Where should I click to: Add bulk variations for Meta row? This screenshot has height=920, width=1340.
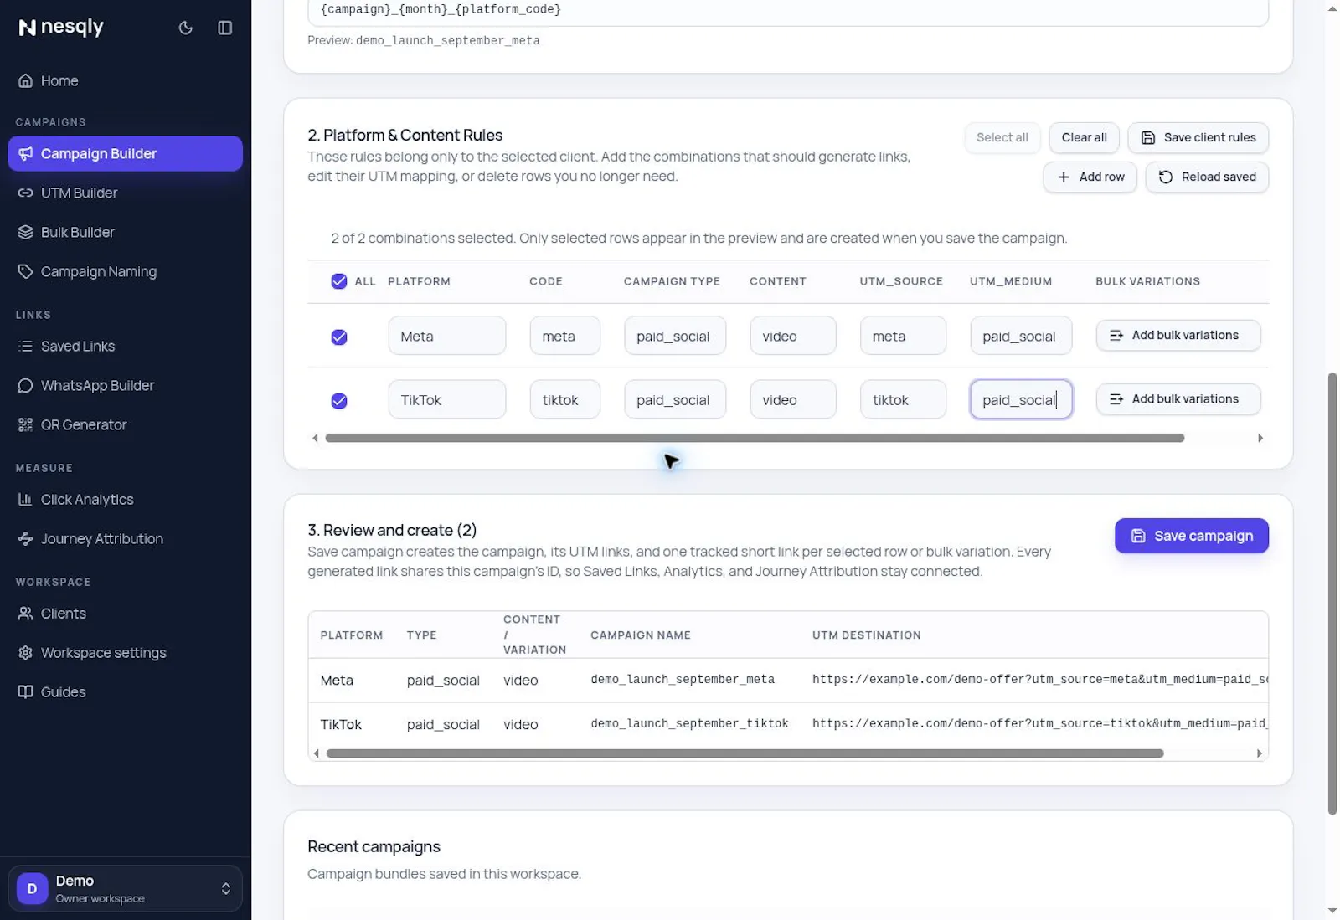pyautogui.click(x=1178, y=335)
